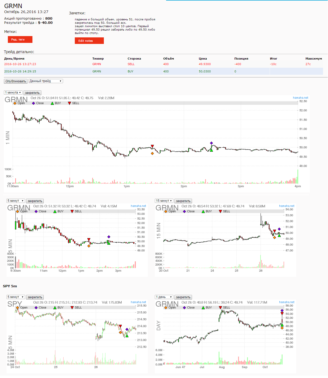Select the SELL triangle in GRMN 5 MIN chart legend

72,211
